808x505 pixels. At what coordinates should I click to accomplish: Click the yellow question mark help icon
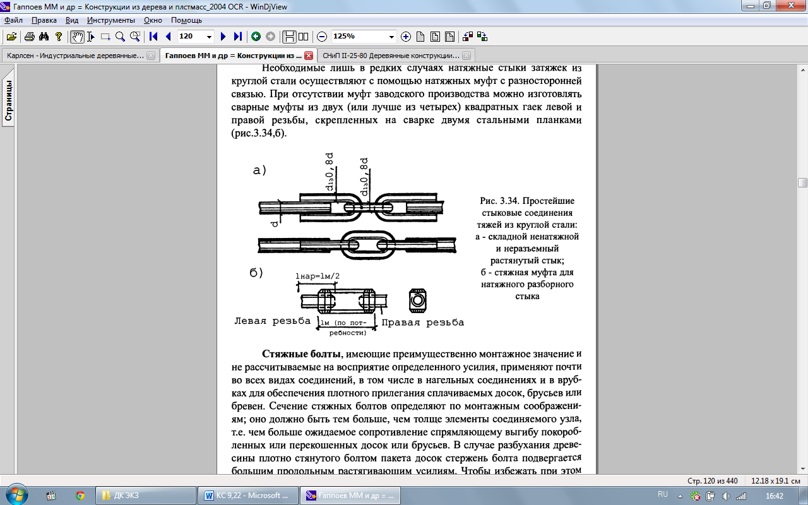(59, 37)
